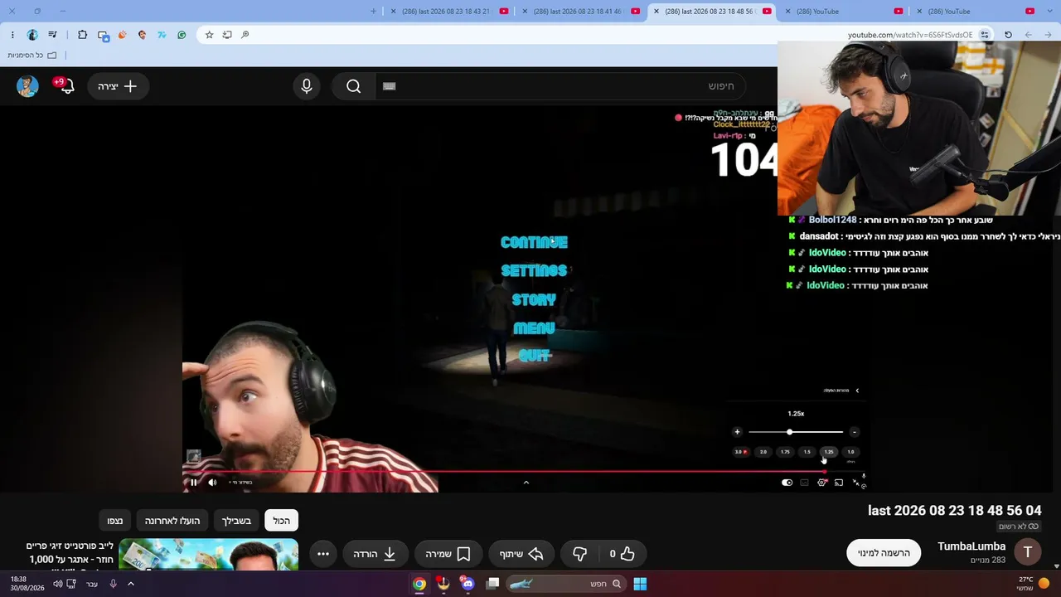Toggle the autoplay switch in the player
Image resolution: width=1061 pixels, height=597 pixels.
(787, 483)
